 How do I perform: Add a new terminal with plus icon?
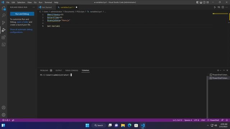tap(218, 70)
